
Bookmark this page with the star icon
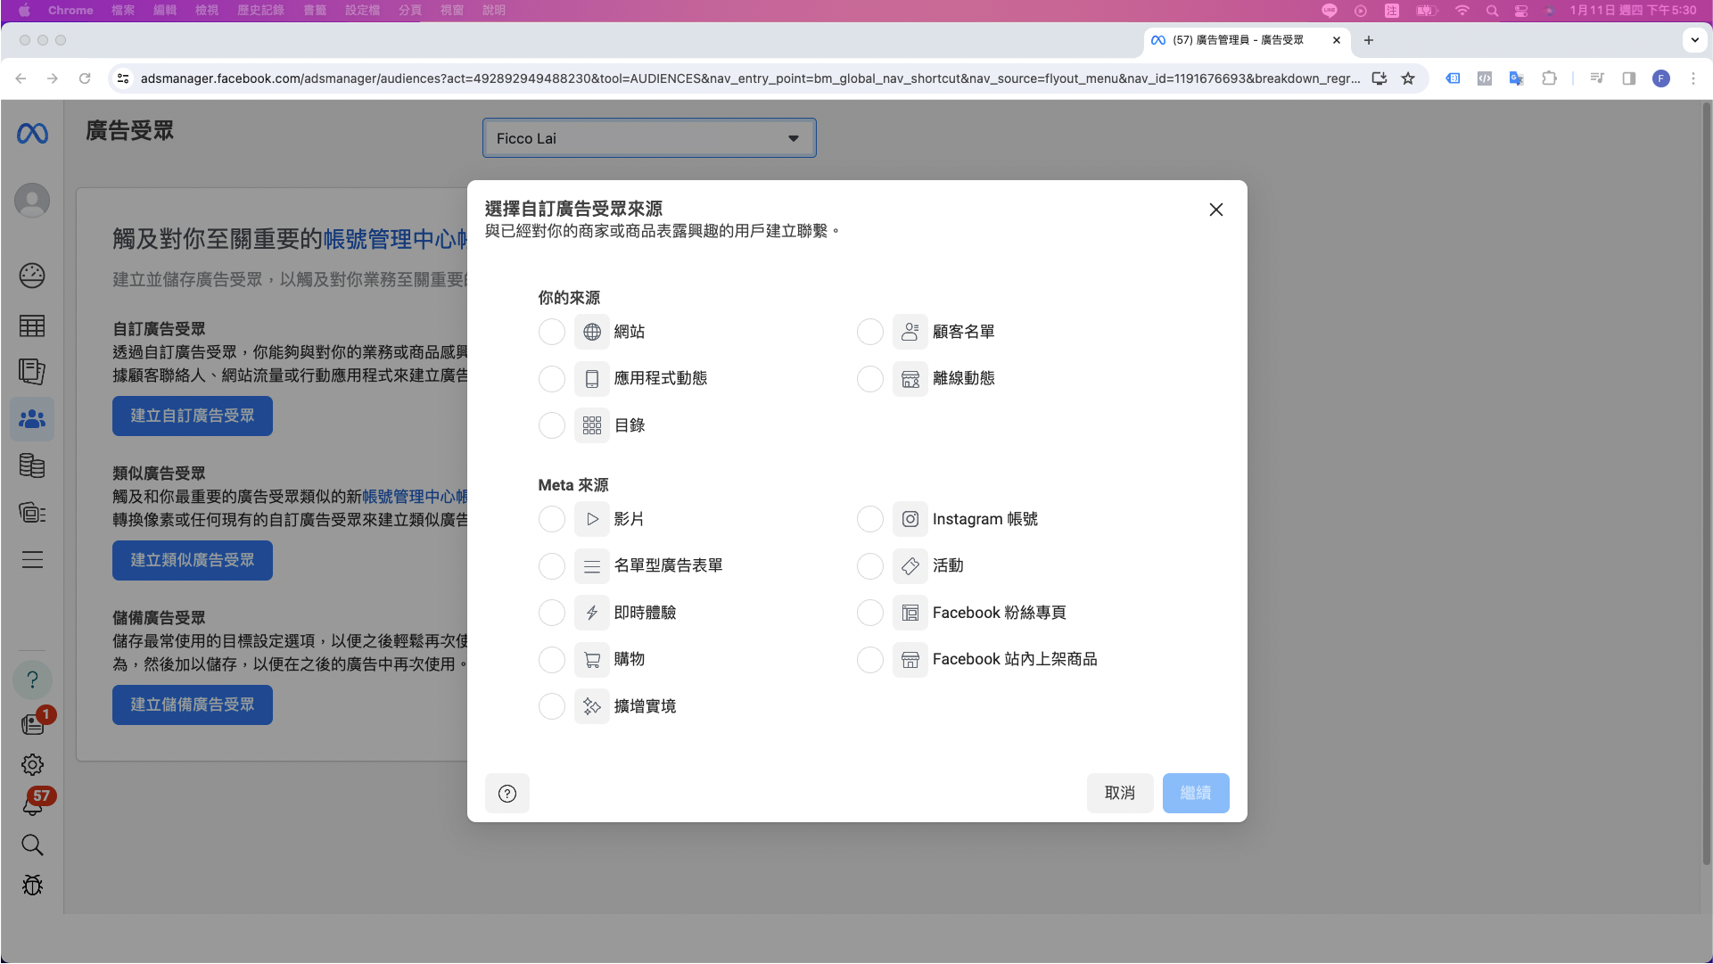point(1408,78)
